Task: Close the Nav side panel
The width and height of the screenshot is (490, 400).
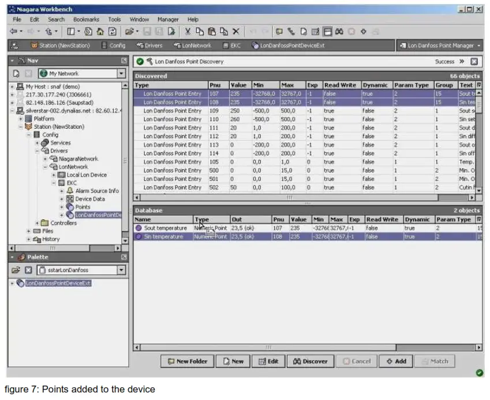Action: pos(124,61)
